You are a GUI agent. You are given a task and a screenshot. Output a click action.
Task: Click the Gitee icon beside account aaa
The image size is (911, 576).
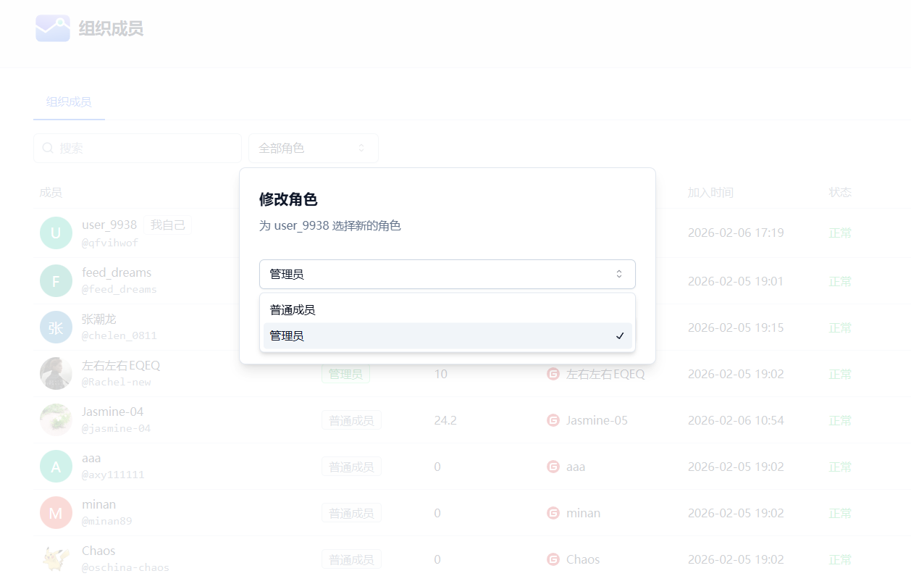coord(553,467)
